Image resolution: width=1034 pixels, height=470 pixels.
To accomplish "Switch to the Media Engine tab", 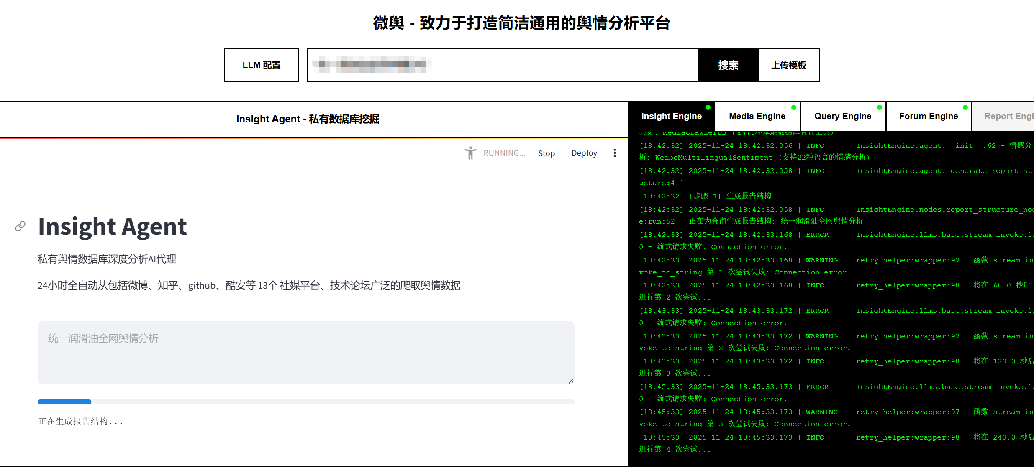I will 757,116.
